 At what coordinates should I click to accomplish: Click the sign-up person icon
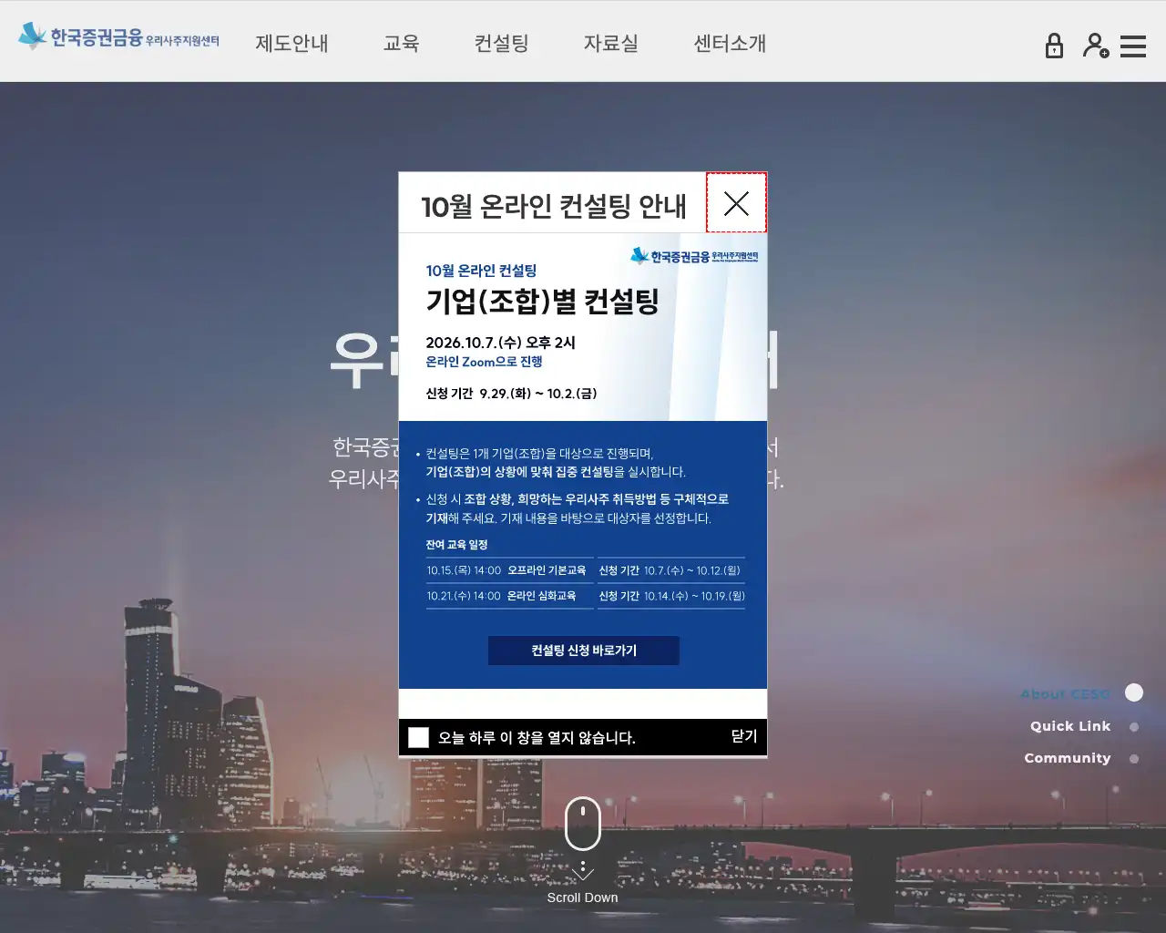pos(1096,46)
